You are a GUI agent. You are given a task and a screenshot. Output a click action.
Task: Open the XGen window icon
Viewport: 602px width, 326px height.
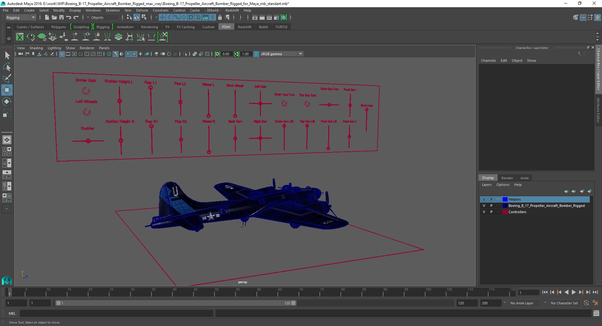click(20, 37)
